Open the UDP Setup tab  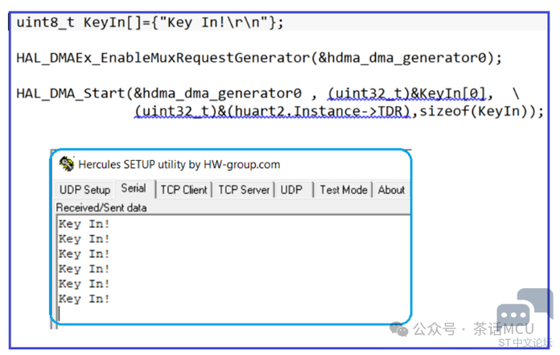coord(84,190)
